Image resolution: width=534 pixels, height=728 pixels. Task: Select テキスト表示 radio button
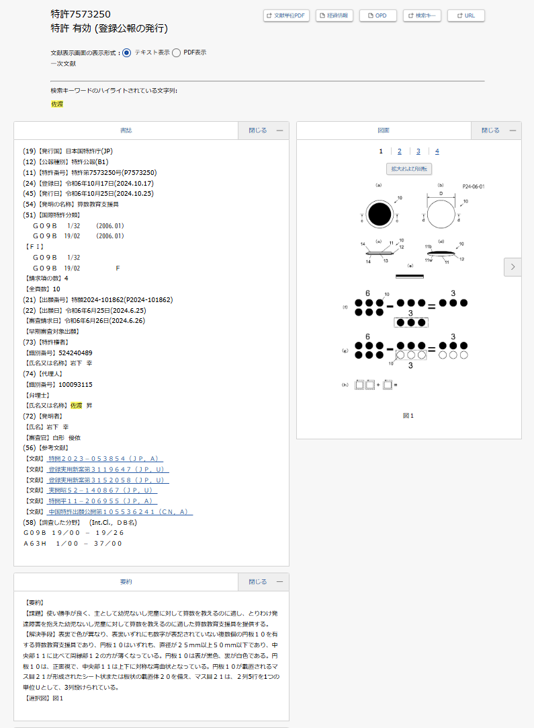coord(127,52)
